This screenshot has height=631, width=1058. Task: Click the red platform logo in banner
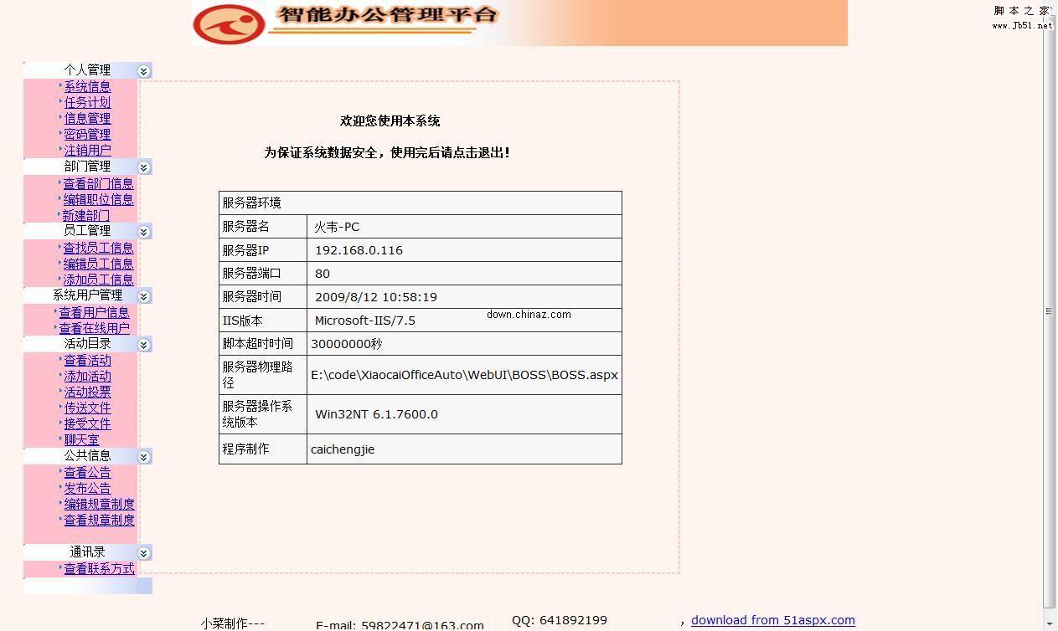tap(229, 24)
